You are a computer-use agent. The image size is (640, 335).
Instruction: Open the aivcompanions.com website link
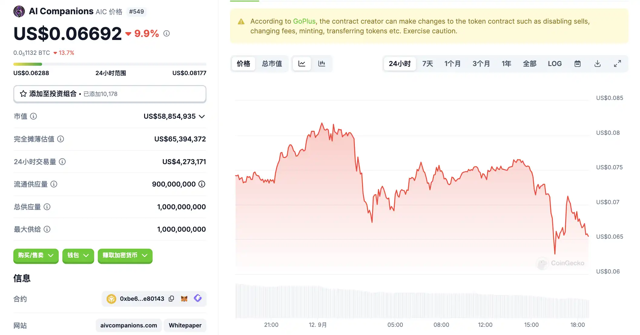pyautogui.click(x=129, y=325)
